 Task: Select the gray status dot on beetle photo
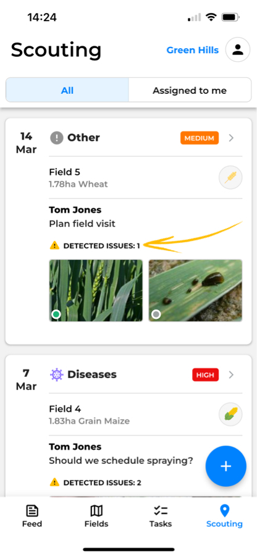coord(156,314)
